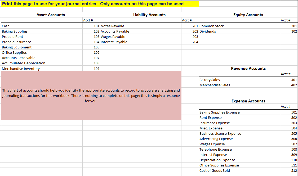Click account number 201

point(190,26)
